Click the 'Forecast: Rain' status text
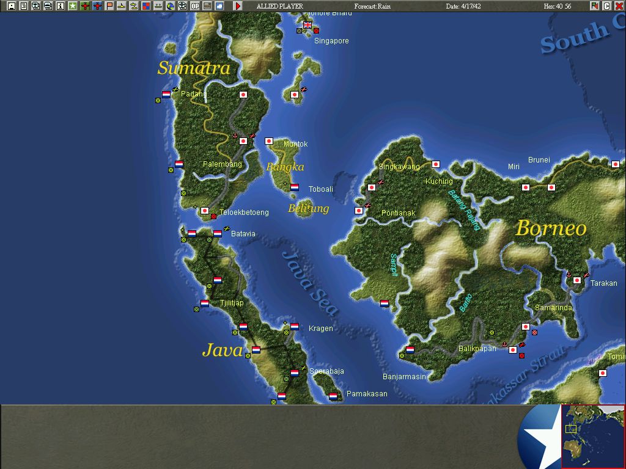Screen dimensions: 626x469 point(372,6)
